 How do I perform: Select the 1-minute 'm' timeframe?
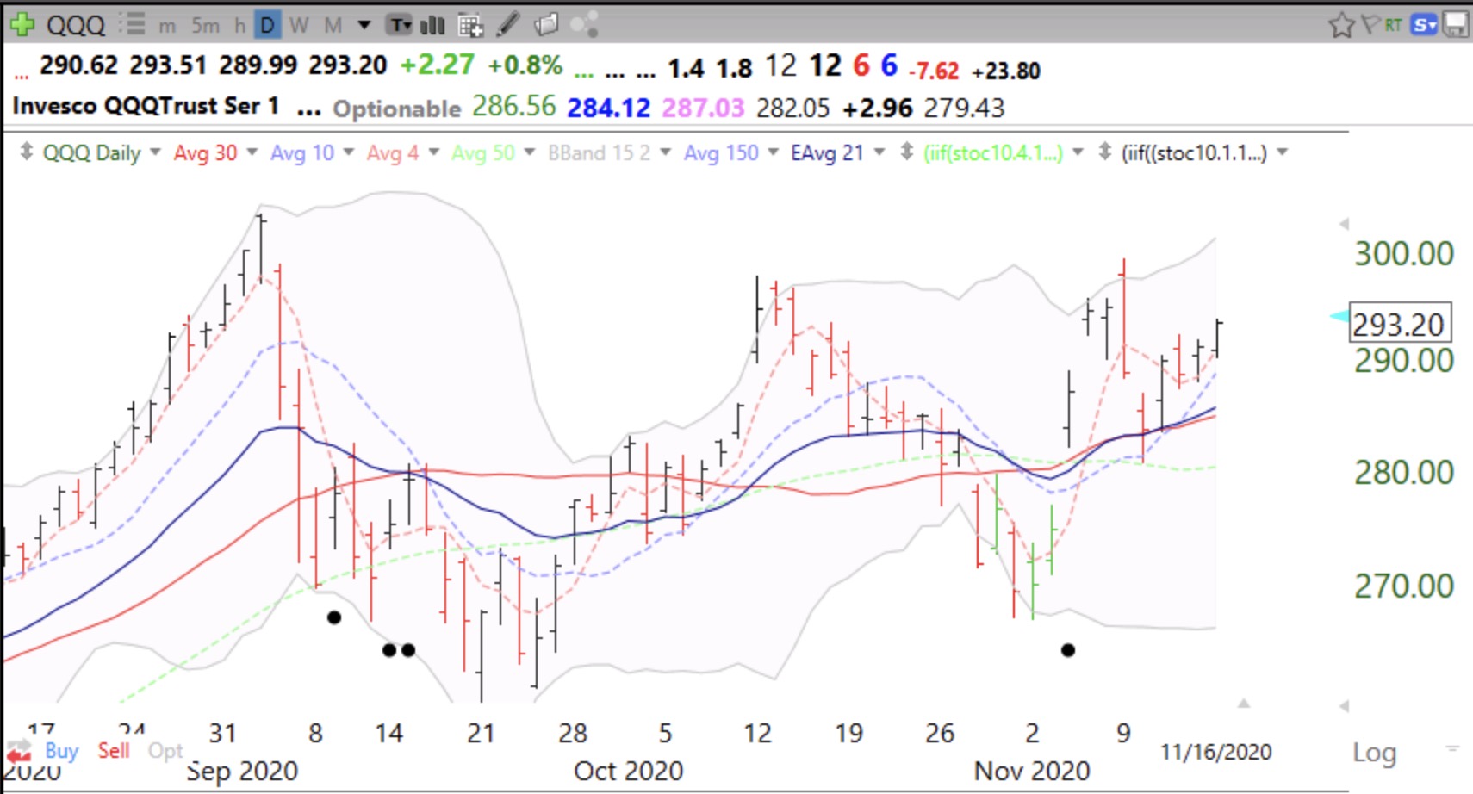pos(167,26)
